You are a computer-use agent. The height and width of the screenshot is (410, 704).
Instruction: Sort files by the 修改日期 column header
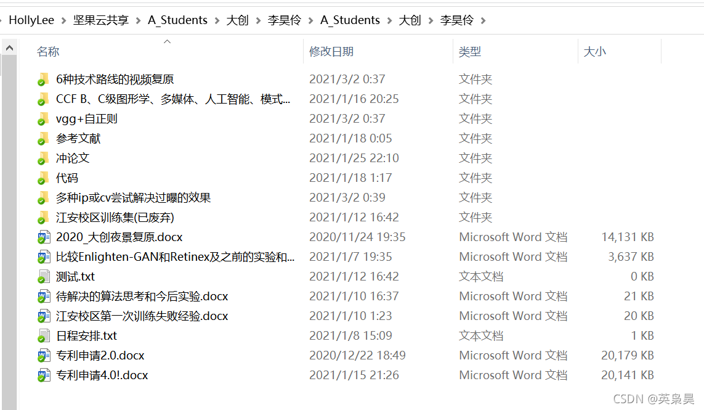coord(333,51)
